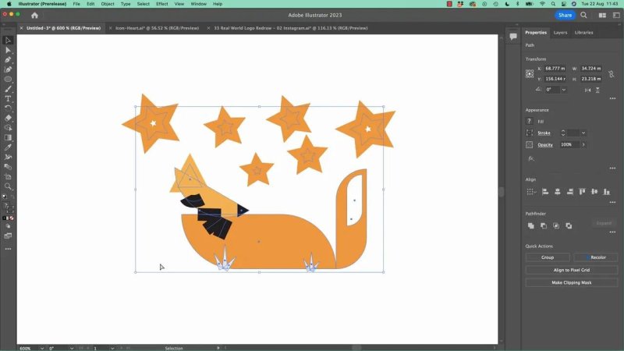This screenshot has width=624, height=351.
Task: Switch to the Layers tab
Action: click(560, 33)
